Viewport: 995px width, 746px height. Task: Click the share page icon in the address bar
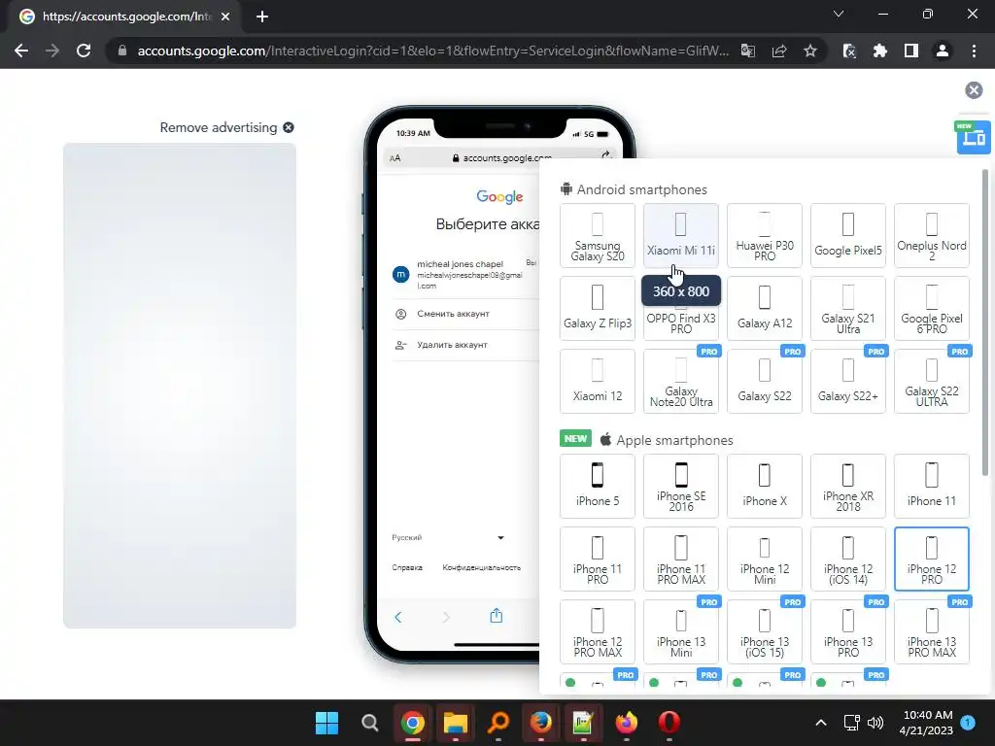click(779, 51)
